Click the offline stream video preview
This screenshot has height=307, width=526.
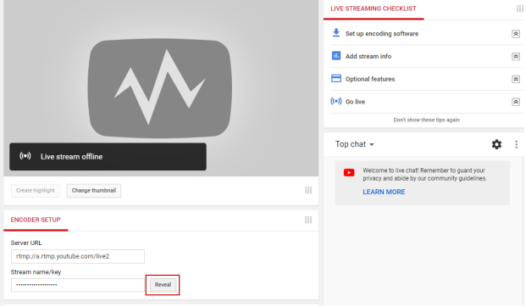pyautogui.click(x=161, y=88)
